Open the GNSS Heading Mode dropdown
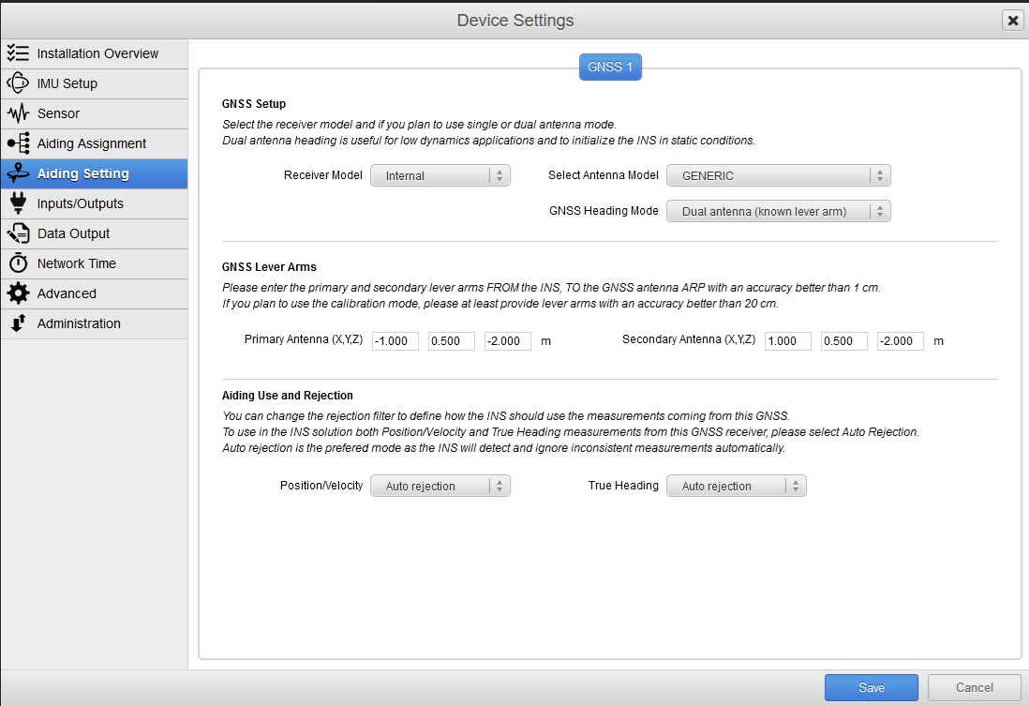This screenshot has height=706, width=1029. (778, 211)
